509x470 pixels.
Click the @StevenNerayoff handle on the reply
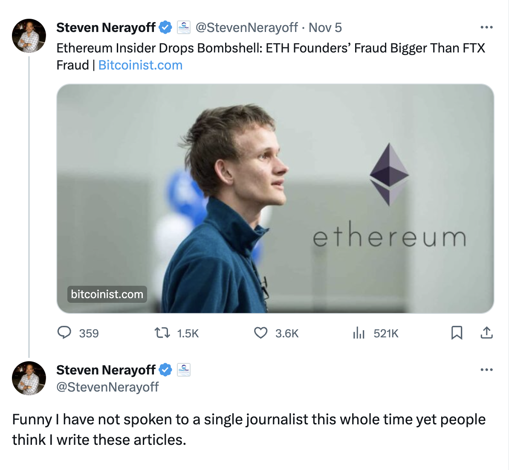click(107, 387)
